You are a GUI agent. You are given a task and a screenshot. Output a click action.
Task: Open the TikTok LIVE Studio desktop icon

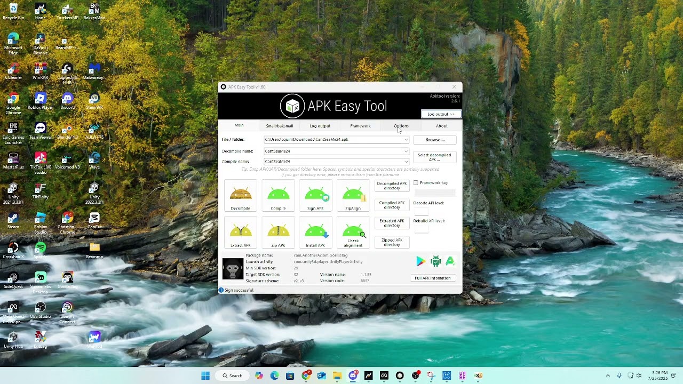pos(41,163)
